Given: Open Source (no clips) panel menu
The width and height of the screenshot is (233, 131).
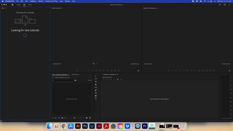Looking at the screenshot, I should (x=62, y=8).
